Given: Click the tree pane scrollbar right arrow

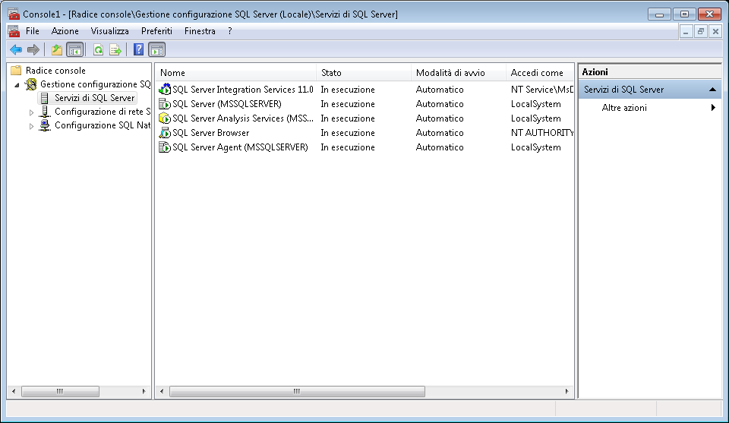Looking at the screenshot, I should pyautogui.click(x=144, y=391).
